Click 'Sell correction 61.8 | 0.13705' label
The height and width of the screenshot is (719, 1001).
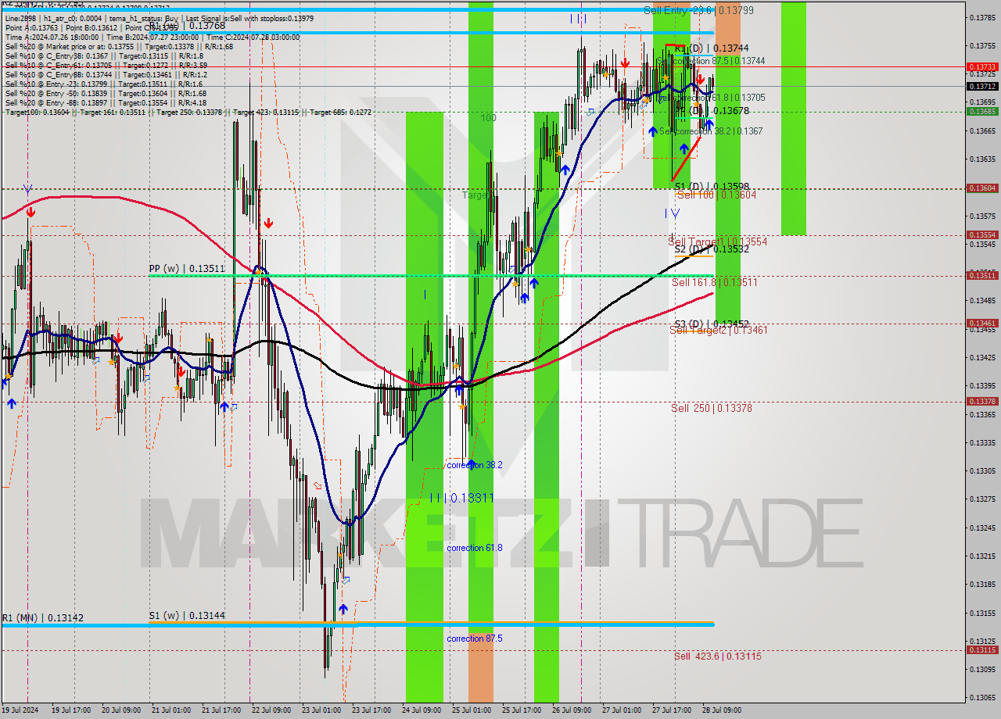[711, 98]
